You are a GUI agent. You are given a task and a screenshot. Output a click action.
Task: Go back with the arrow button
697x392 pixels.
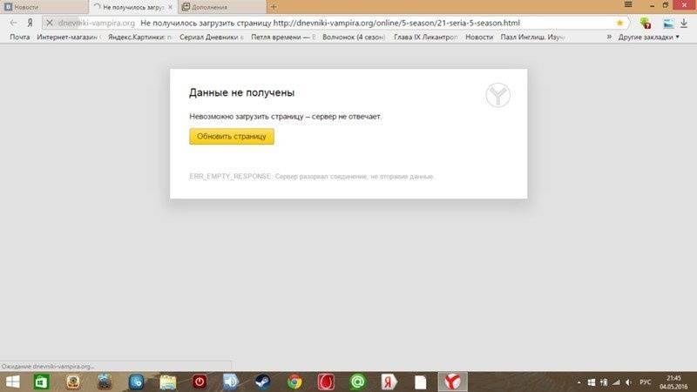click(x=13, y=23)
